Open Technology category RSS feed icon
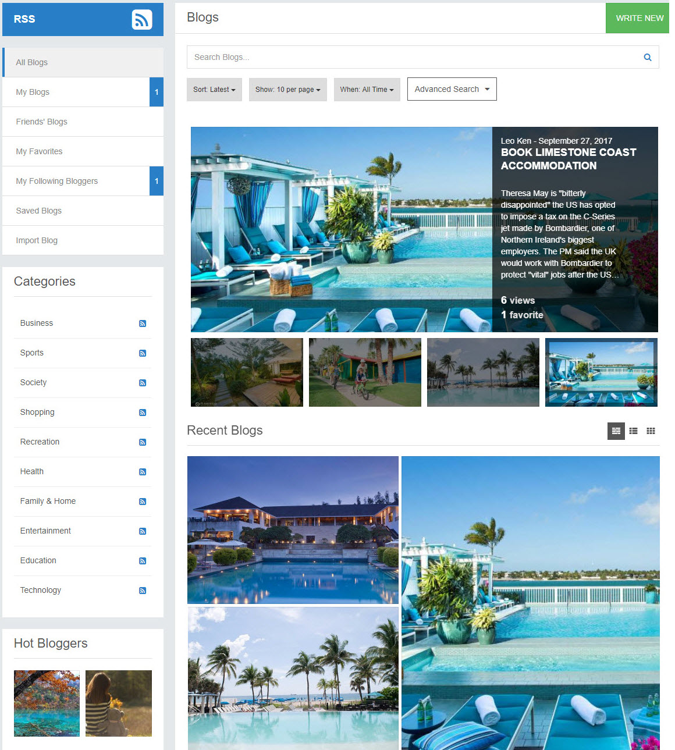675x750 pixels. pos(143,591)
